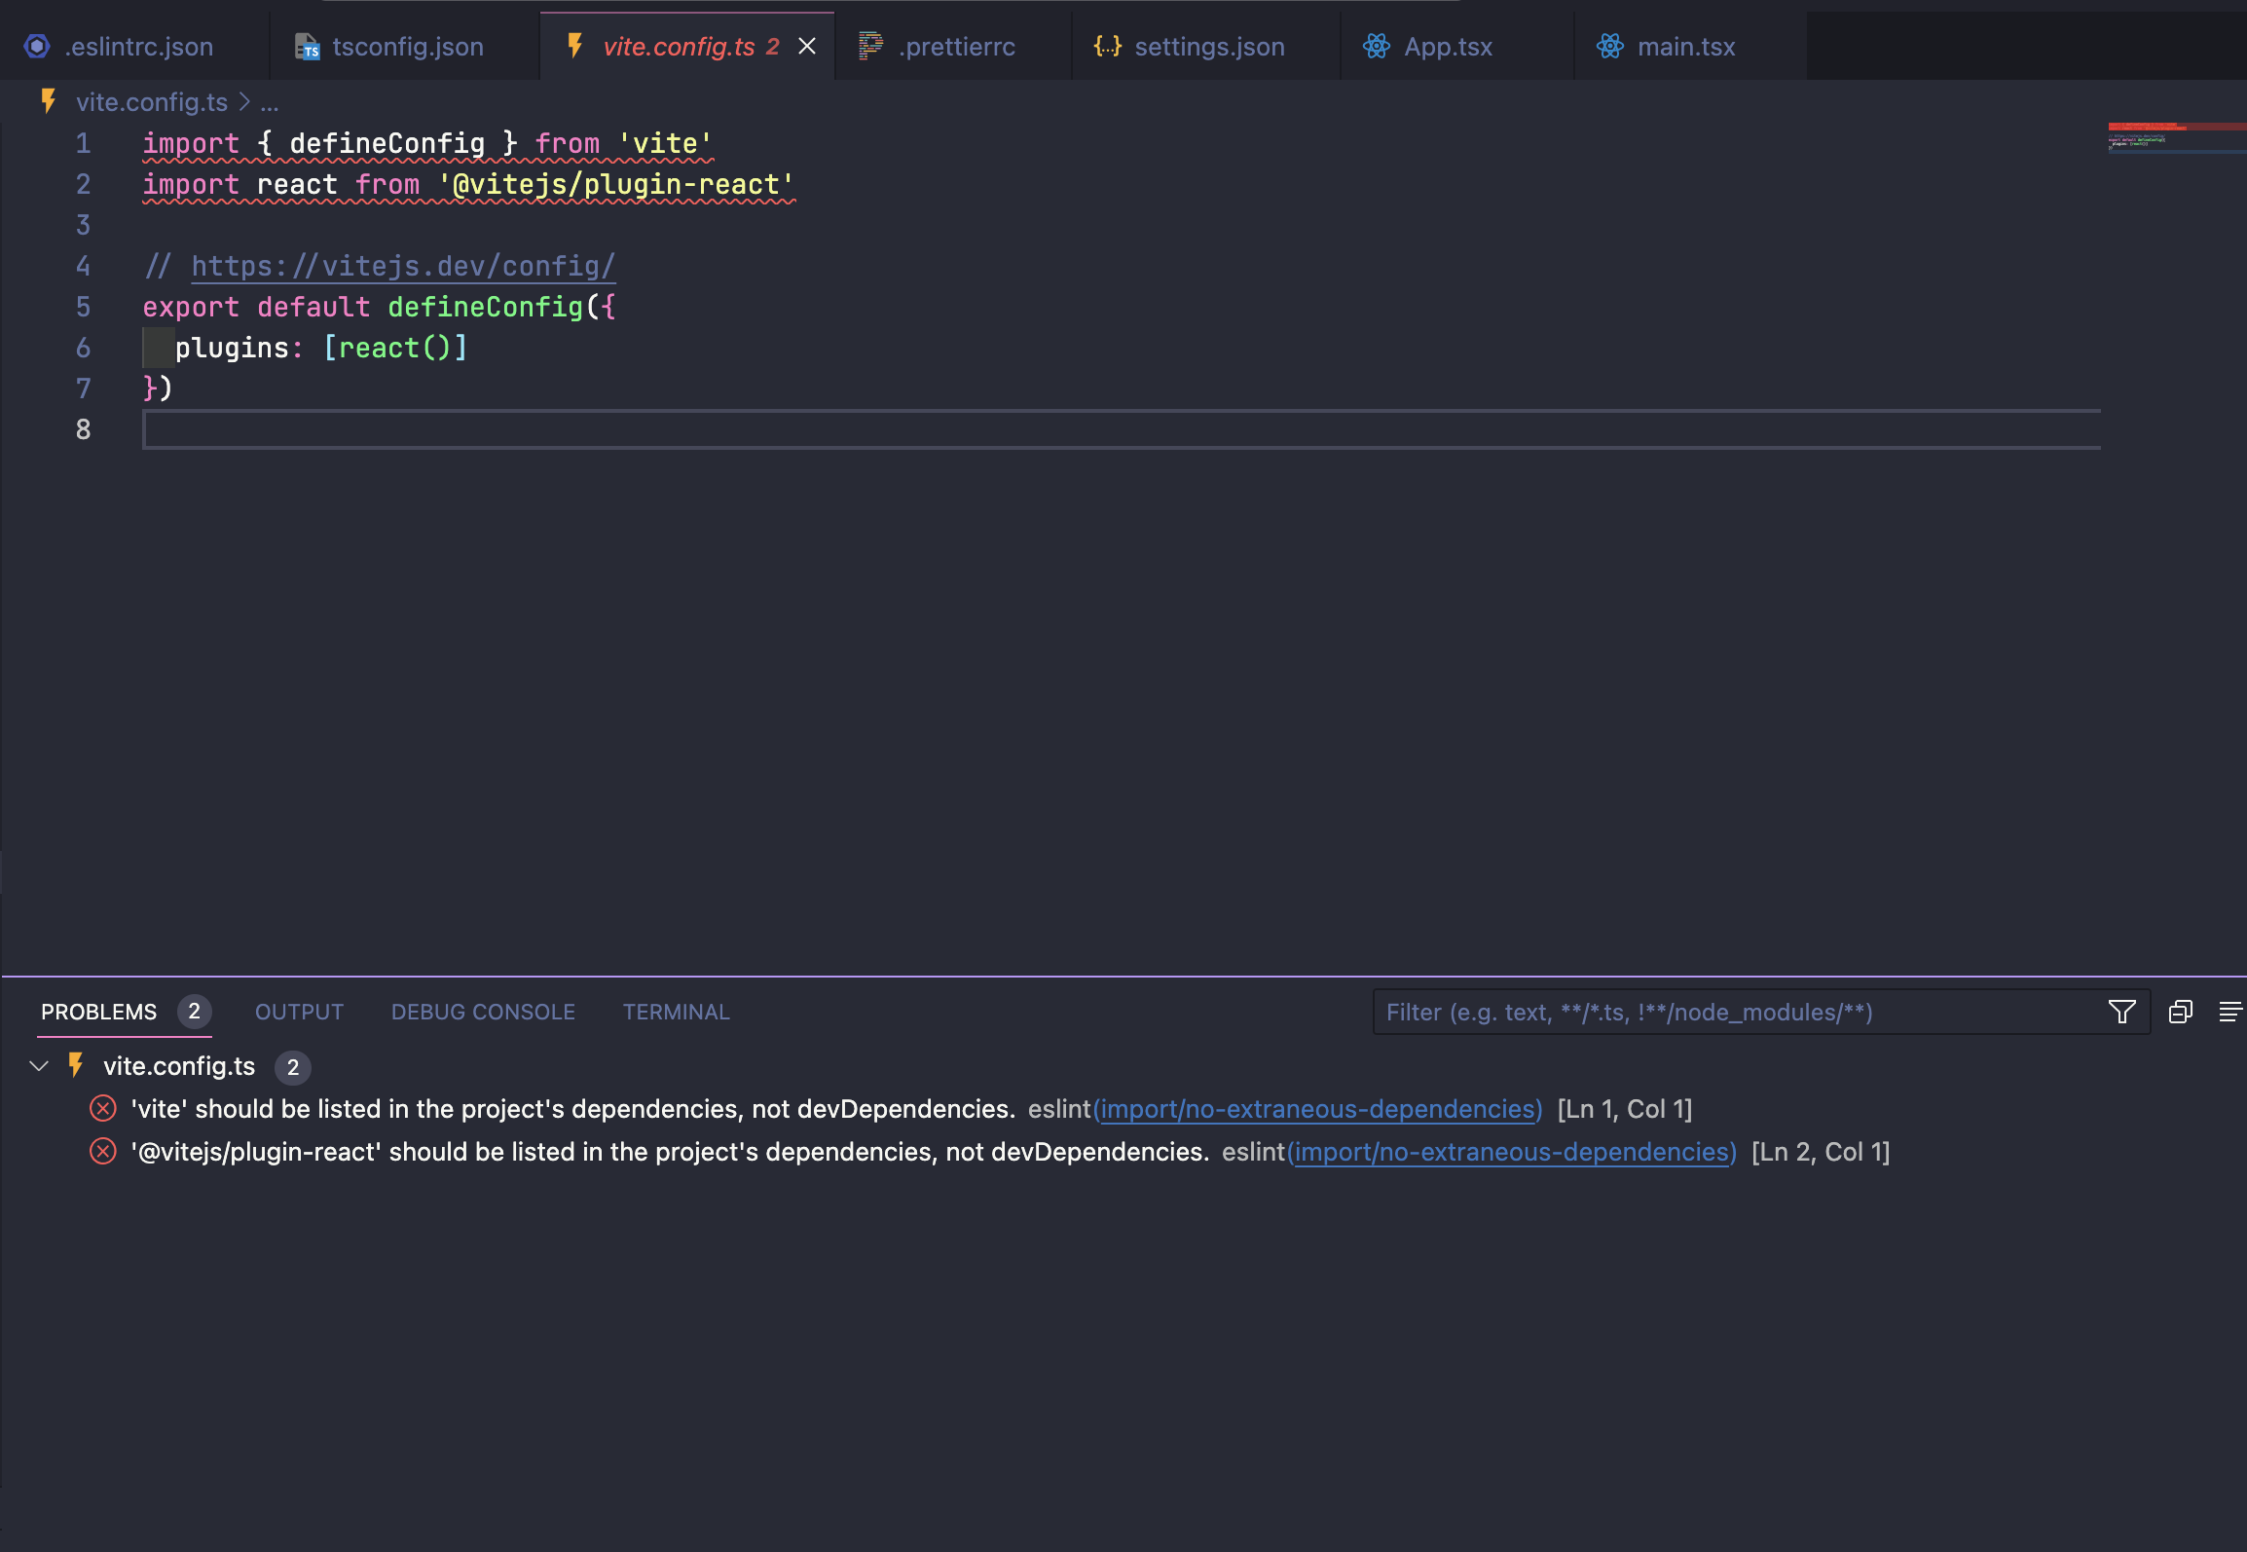Click the Problems count badge showing 2

click(x=194, y=1012)
